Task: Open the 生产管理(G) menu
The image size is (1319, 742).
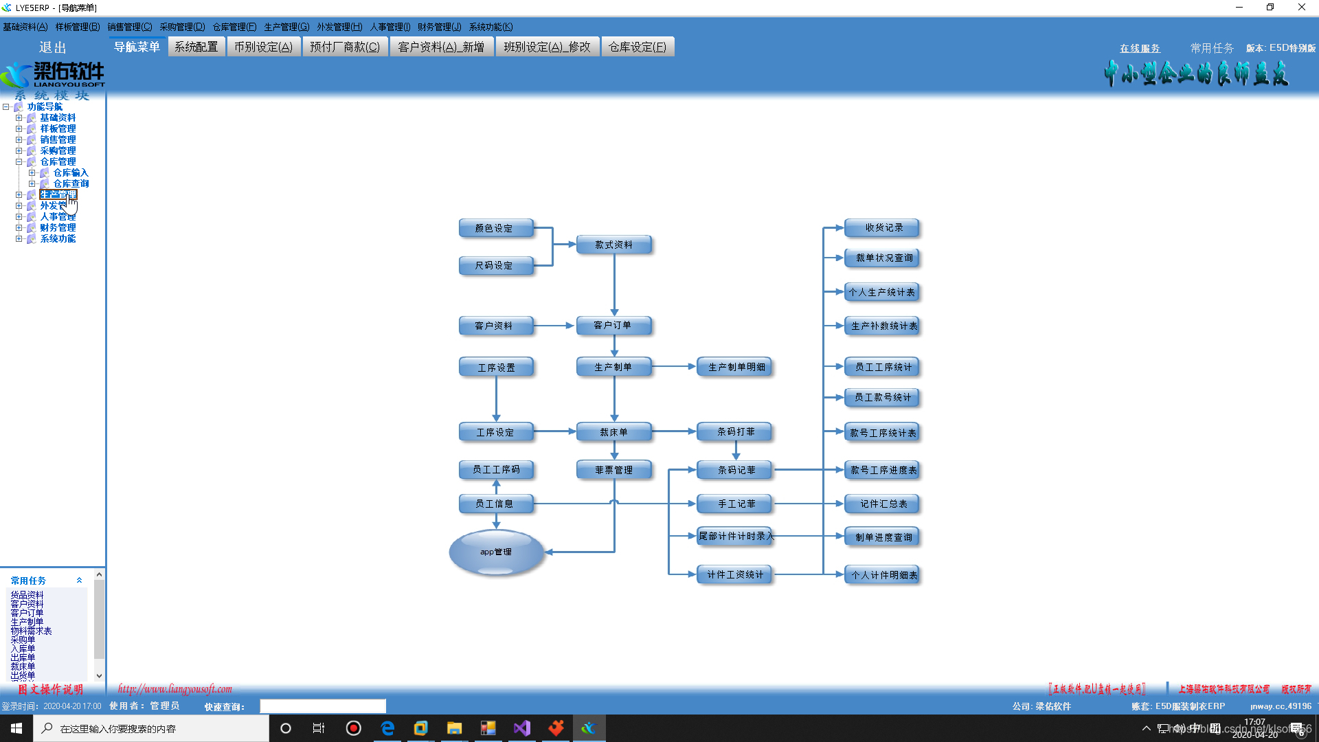Action: point(286,27)
